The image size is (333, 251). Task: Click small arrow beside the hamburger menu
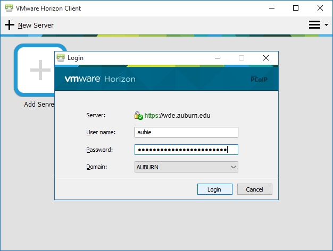(326, 25)
